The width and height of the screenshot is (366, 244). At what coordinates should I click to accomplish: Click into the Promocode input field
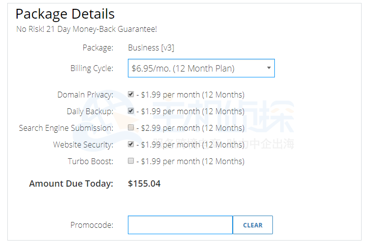tap(180, 225)
